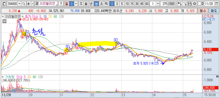Click the S sell marker near 손절
This screenshot has width=220, height=98.
tap(27, 32)
